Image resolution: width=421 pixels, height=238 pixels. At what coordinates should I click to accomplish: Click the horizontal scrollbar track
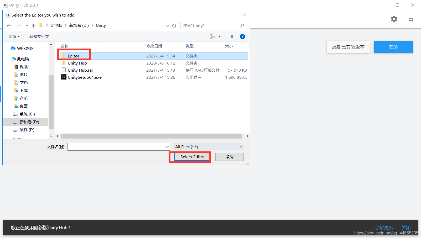[151, 136]
